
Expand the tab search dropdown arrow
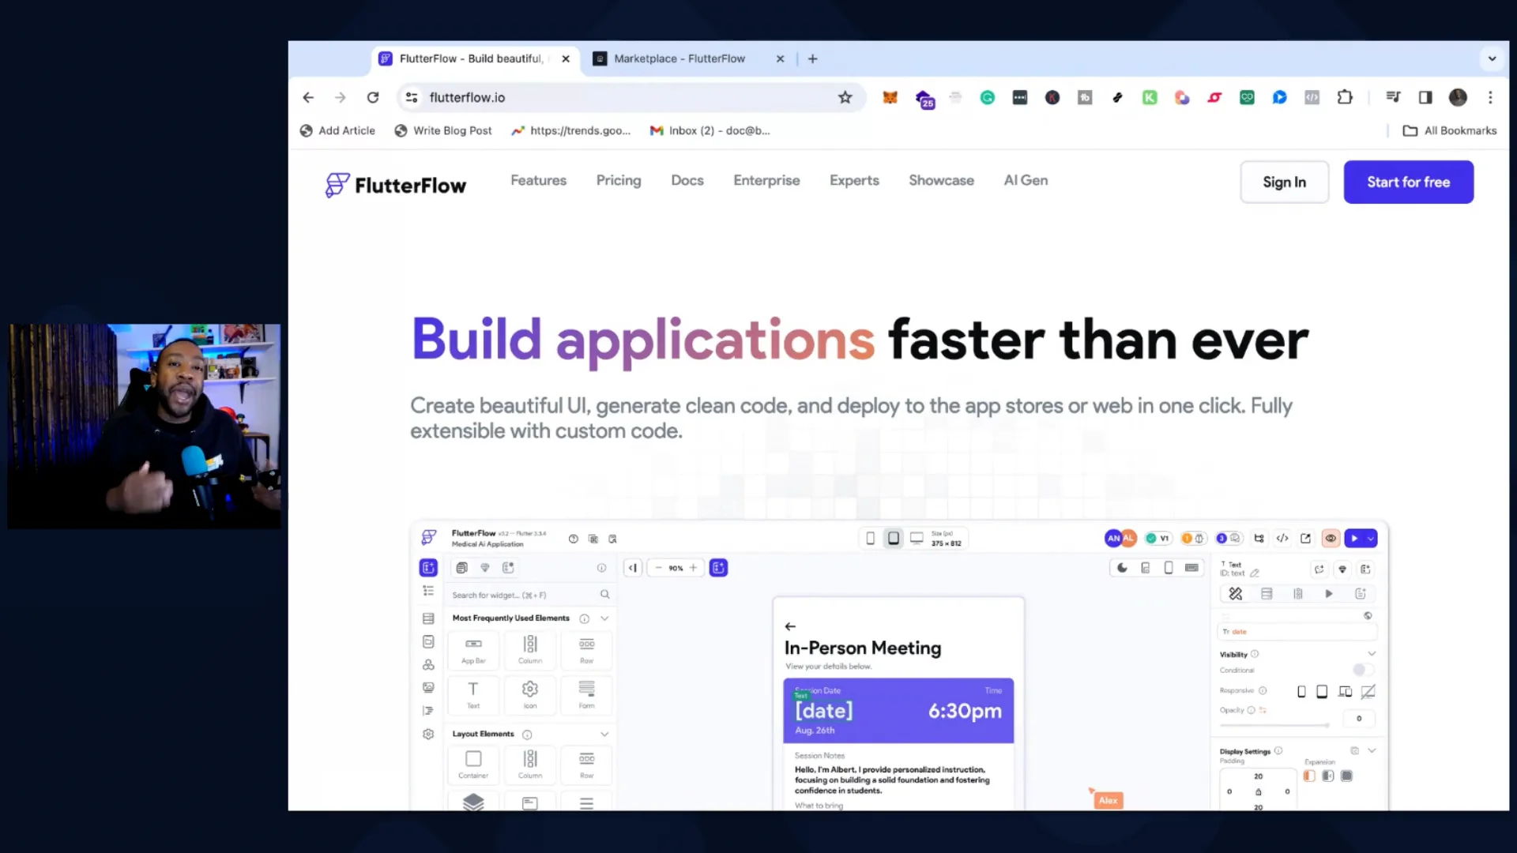(x=1492, y=58)
